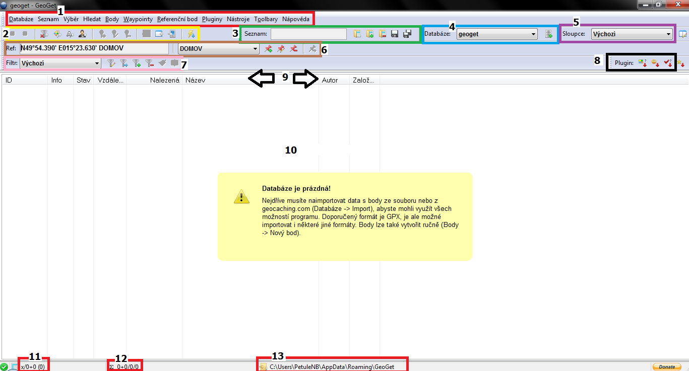Click the add to list icon with green plus
The width and height of the screenshot is (689, 371).
370,34
